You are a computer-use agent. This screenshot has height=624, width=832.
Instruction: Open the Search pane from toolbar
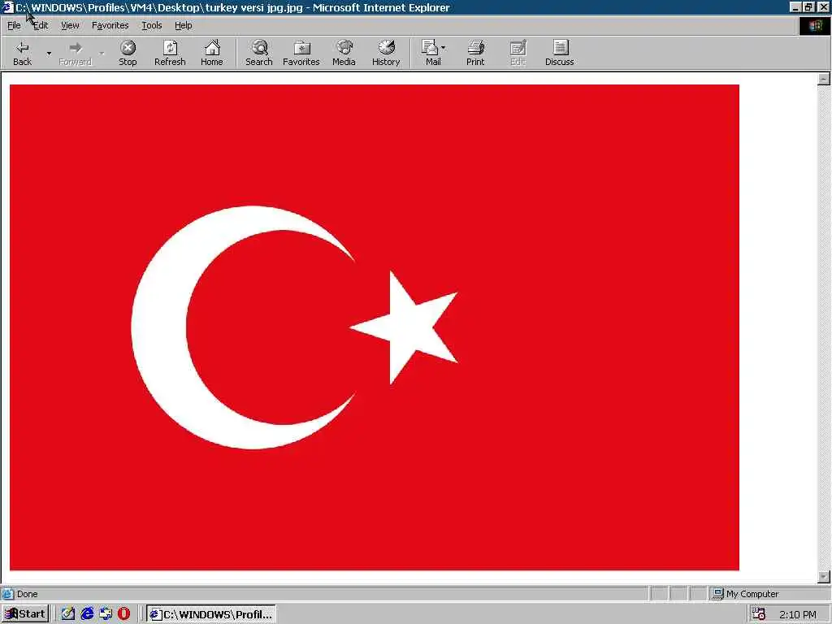259,53
